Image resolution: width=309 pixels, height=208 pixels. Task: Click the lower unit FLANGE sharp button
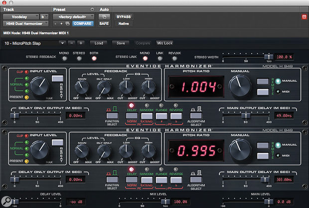(161, 180)
